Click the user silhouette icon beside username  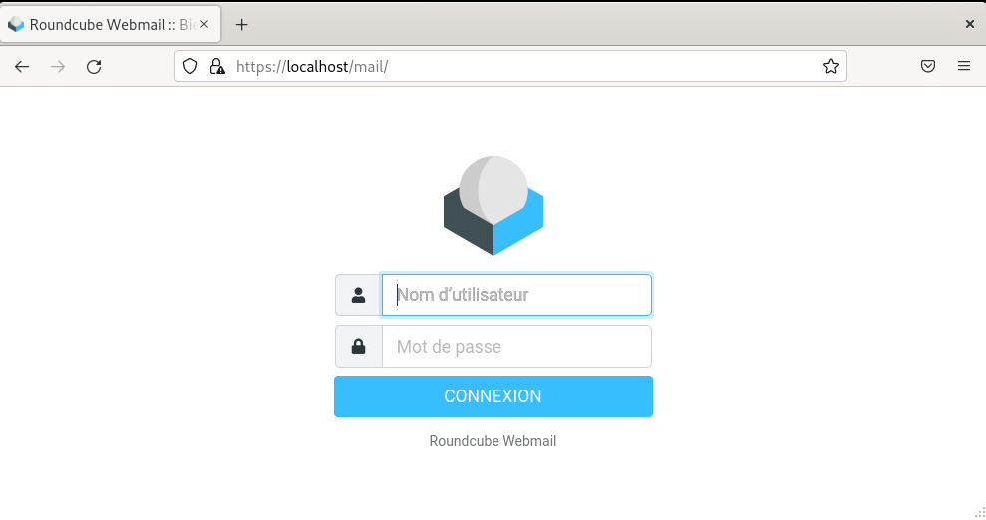(359, 295)
